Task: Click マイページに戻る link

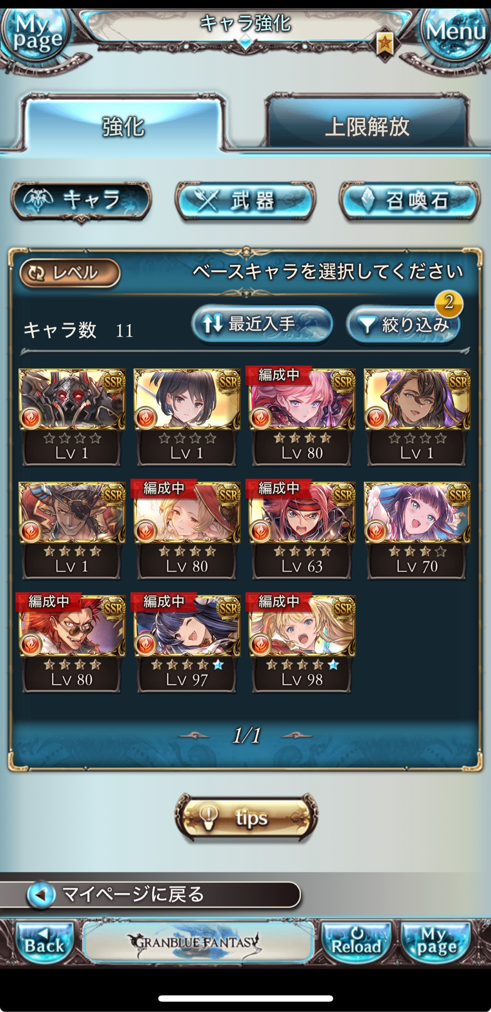Action: pos(150,894)
